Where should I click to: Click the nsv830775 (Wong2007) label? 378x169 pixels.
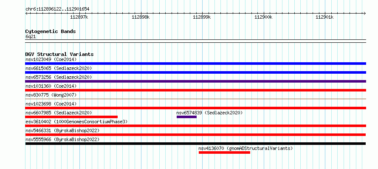[51, 95]
